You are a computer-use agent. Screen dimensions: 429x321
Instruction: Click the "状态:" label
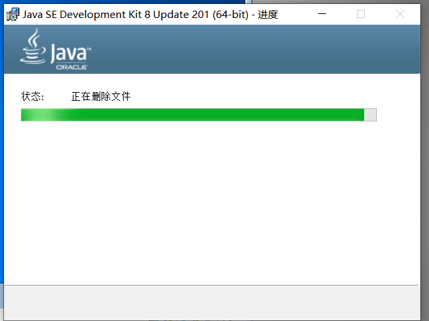[32, 97]
